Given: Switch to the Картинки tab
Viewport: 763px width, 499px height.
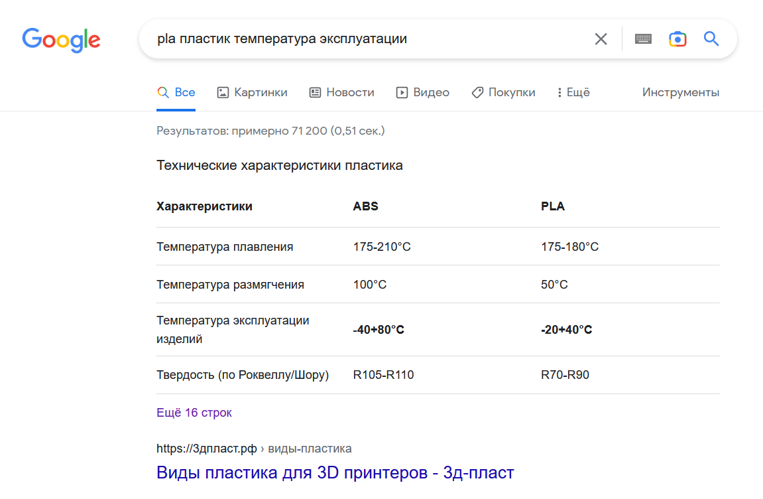Looking at the screenshot, I should [x=252, y=93].
